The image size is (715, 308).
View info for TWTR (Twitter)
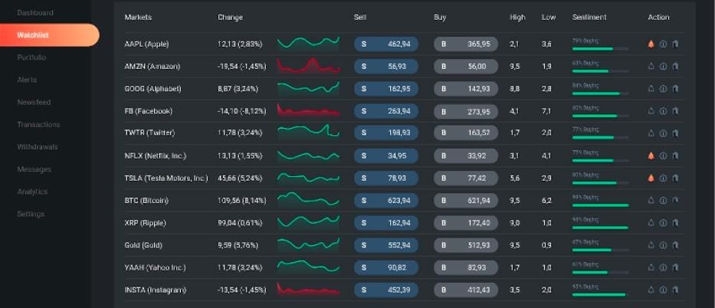click(x=663, y=133)
